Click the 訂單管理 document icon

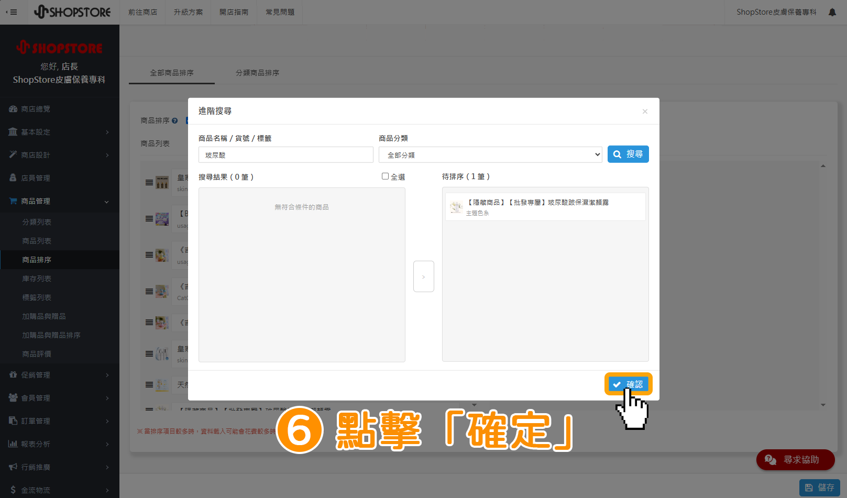[x=13, y=421]
